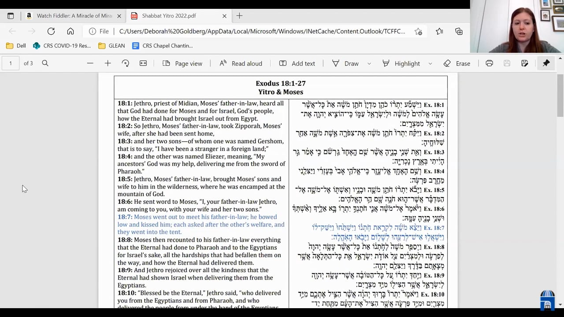Click the speaker webcam thumbnail
Viewport: 564px width, 317px height.
(x=517, y=26)
